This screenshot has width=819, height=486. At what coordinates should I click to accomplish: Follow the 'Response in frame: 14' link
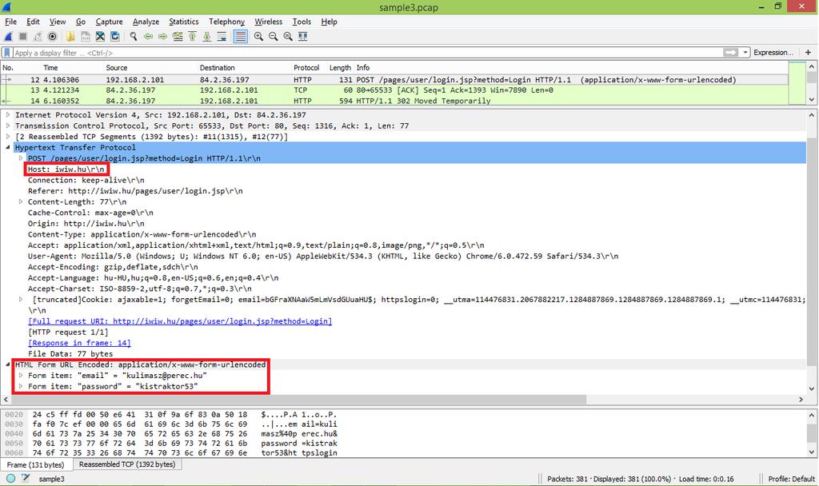coord(79,343)
